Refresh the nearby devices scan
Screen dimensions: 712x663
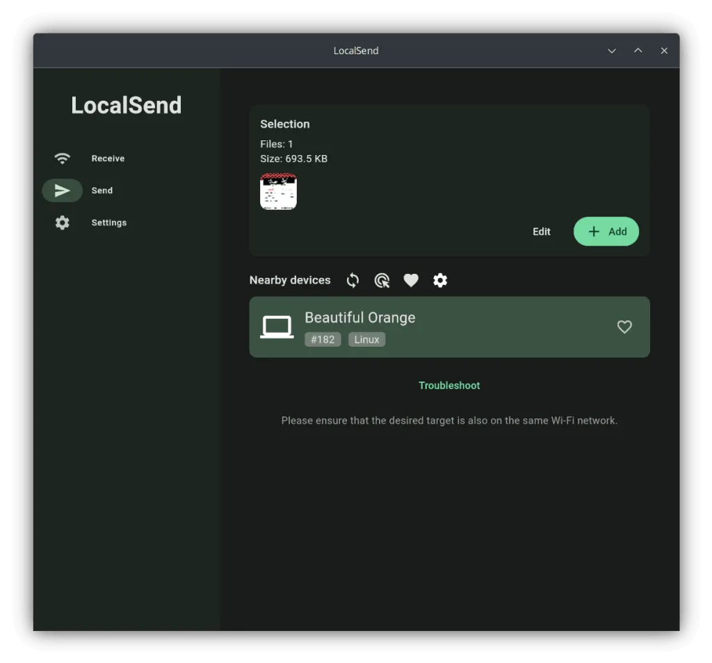point(353,281)
